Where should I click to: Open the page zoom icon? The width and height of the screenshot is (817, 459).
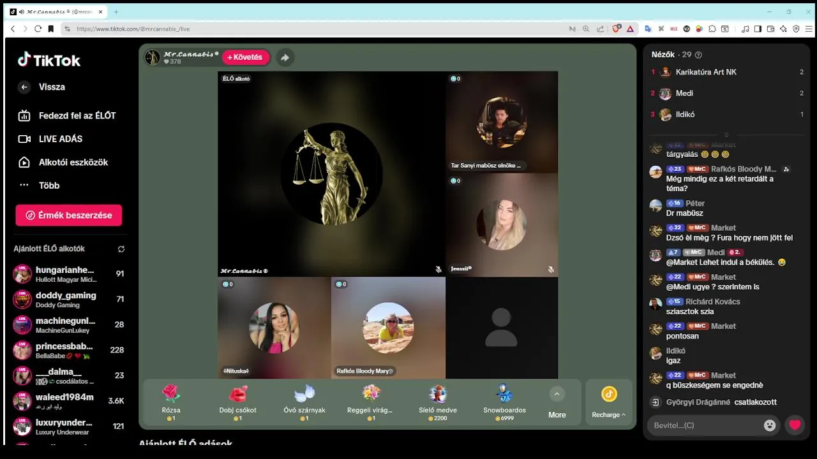(586, 29)
